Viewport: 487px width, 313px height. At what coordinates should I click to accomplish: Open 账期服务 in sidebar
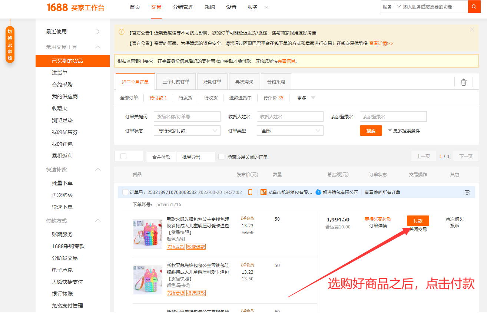click(x=62, y=234)
